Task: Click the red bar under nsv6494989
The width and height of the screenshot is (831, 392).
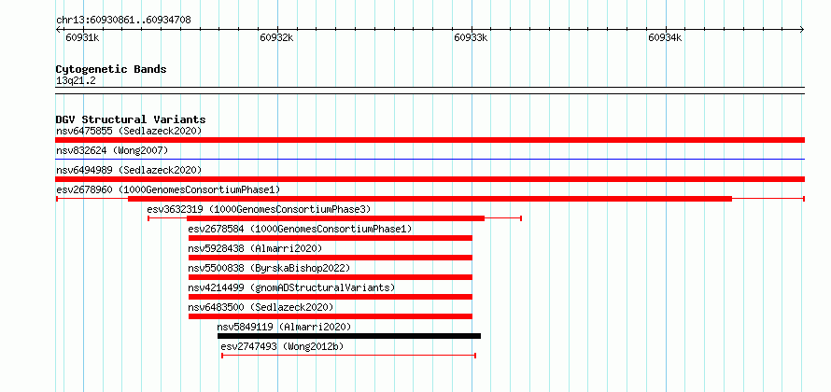Action: 430,179
